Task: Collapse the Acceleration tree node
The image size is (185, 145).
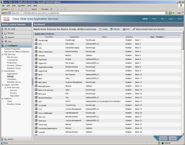Action: [x=2, y=71]
